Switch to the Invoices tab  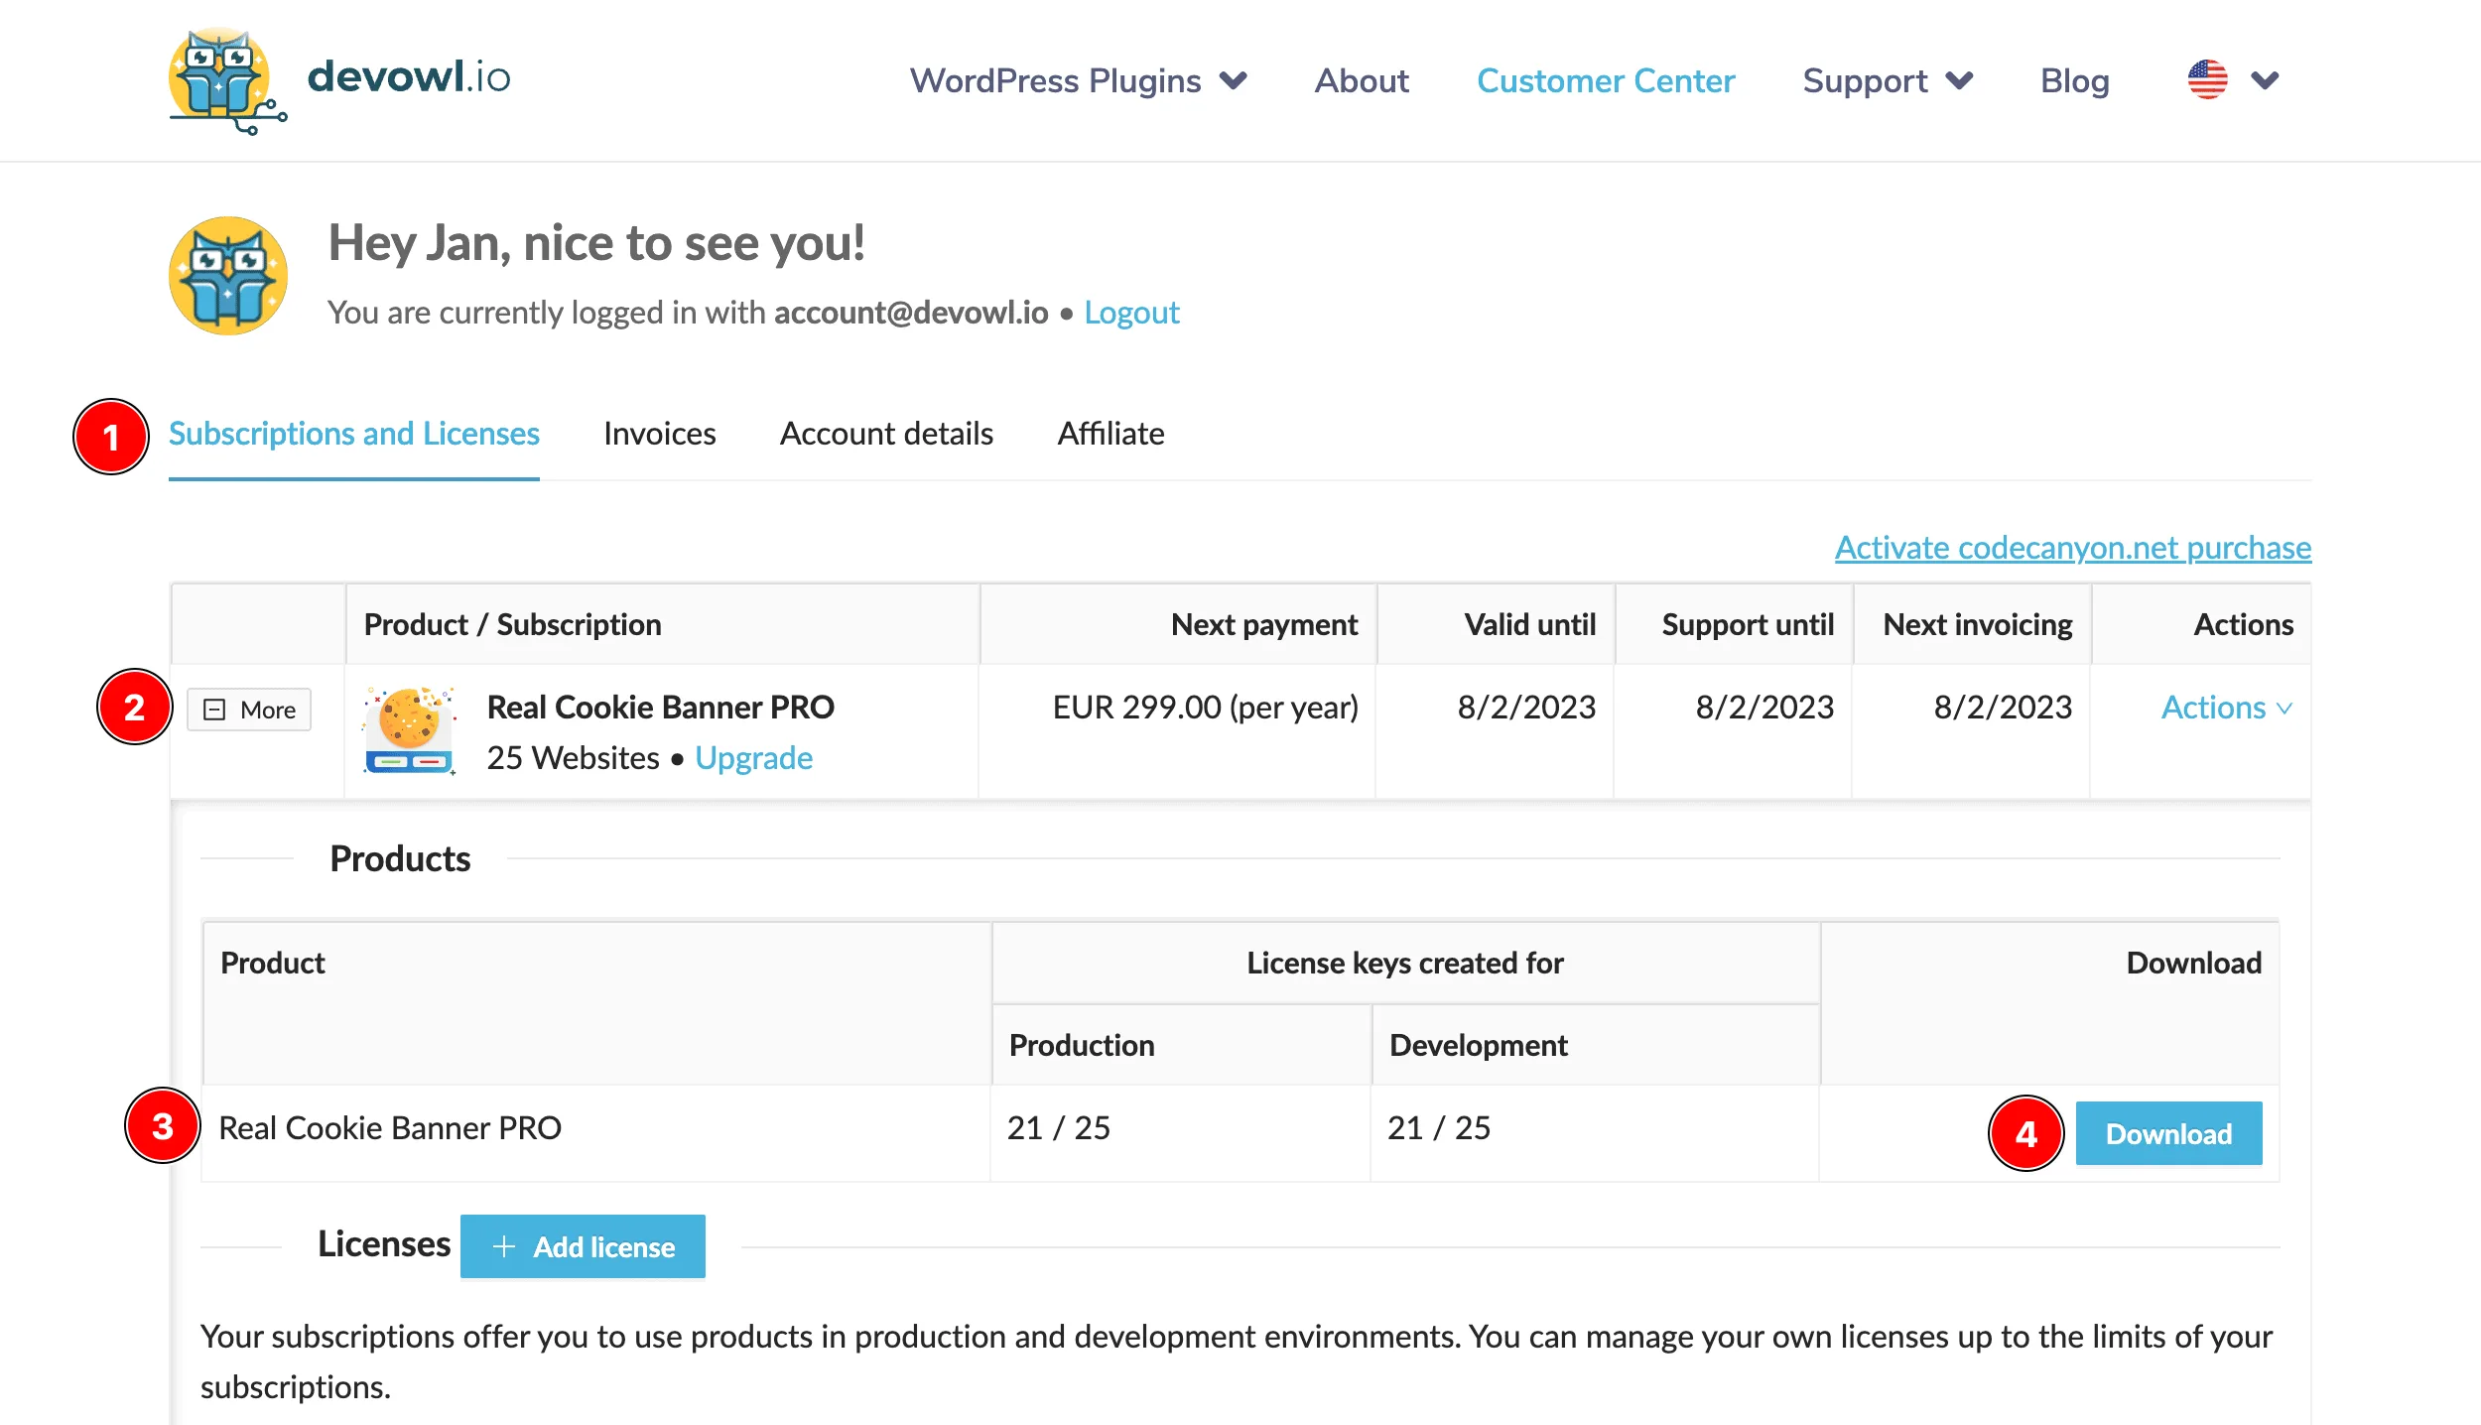click(x=659, y=434)
